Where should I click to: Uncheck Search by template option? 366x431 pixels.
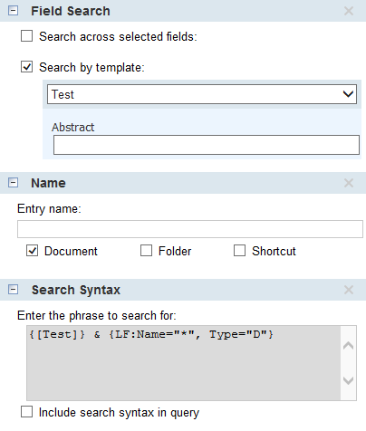26,67
